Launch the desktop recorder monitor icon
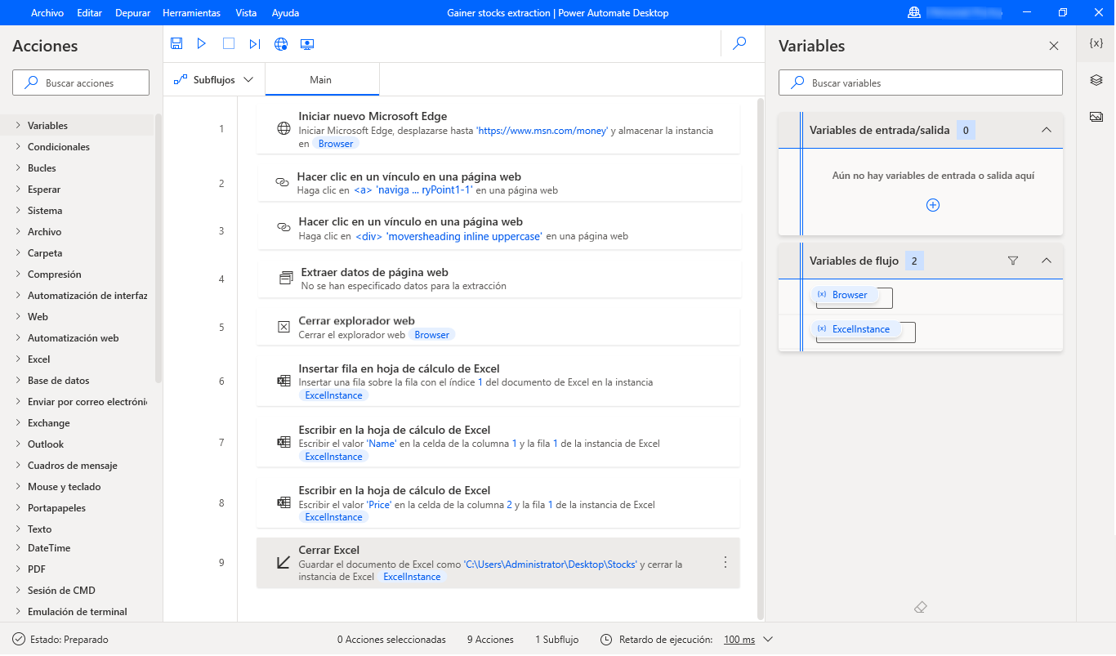Viewport: 1116px width, 656px height. click(x=307, y=44)
